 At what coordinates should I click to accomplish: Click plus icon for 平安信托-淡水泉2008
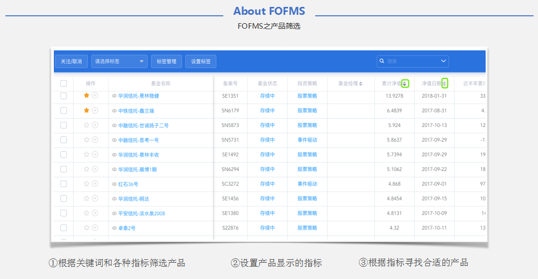coord(95,213)
